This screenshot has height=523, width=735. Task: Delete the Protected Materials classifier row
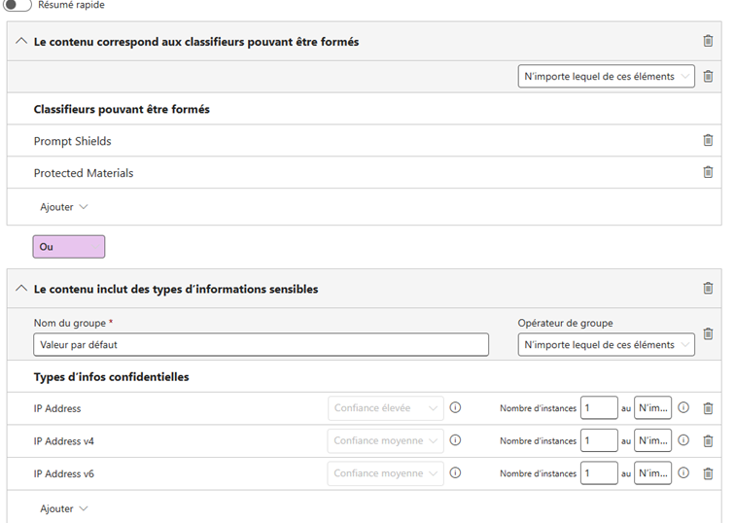click(x=708, y=173)
